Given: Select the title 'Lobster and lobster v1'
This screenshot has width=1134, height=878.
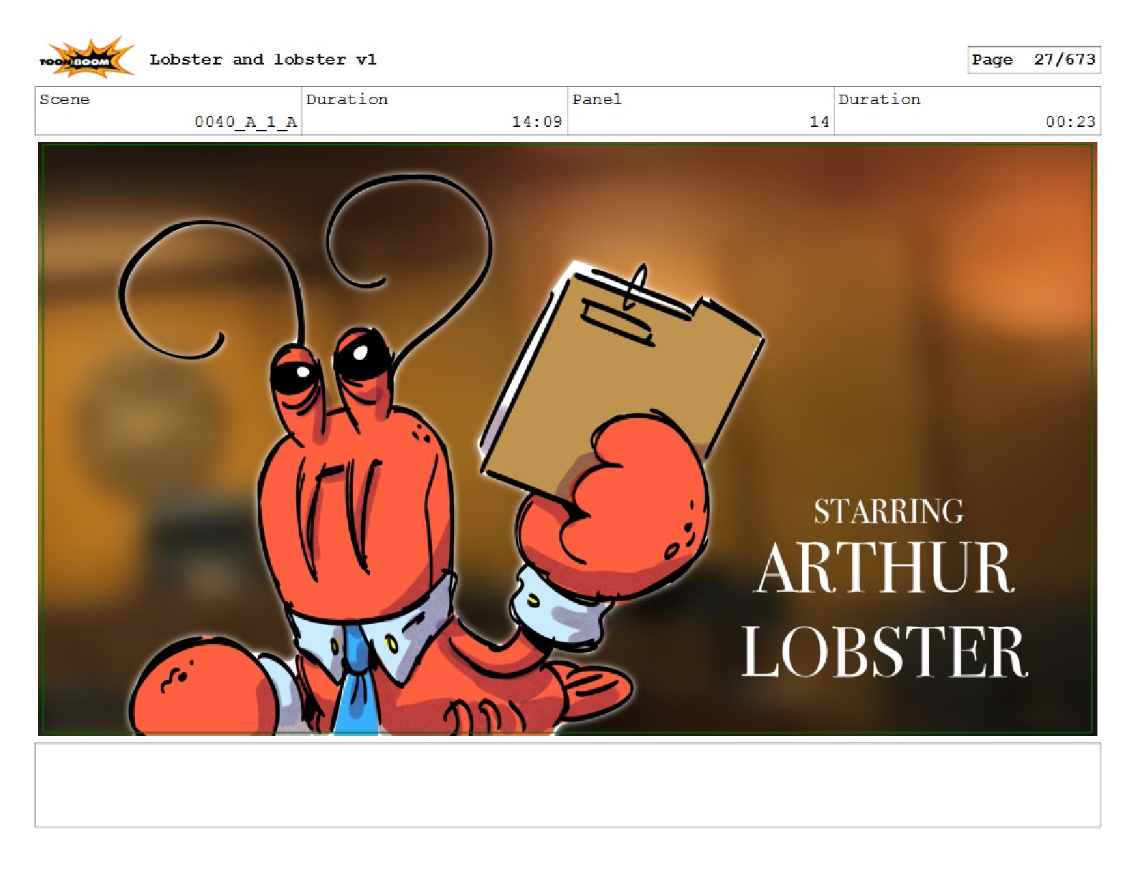Looking at the screenshot, I should click(263, 60).
